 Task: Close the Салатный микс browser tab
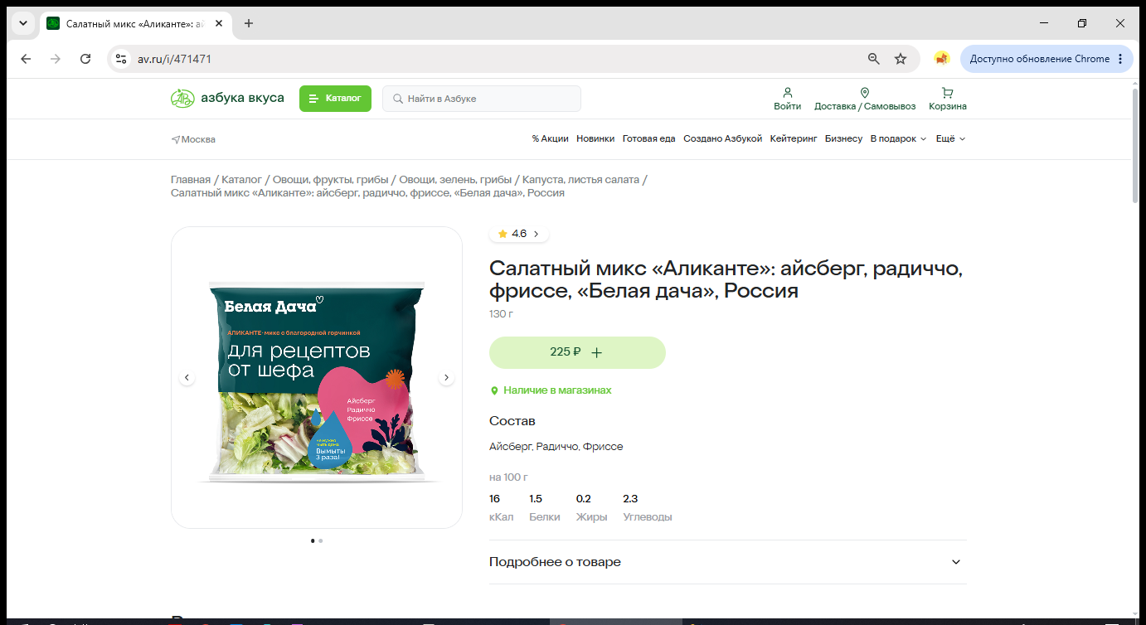coord(219,23)
